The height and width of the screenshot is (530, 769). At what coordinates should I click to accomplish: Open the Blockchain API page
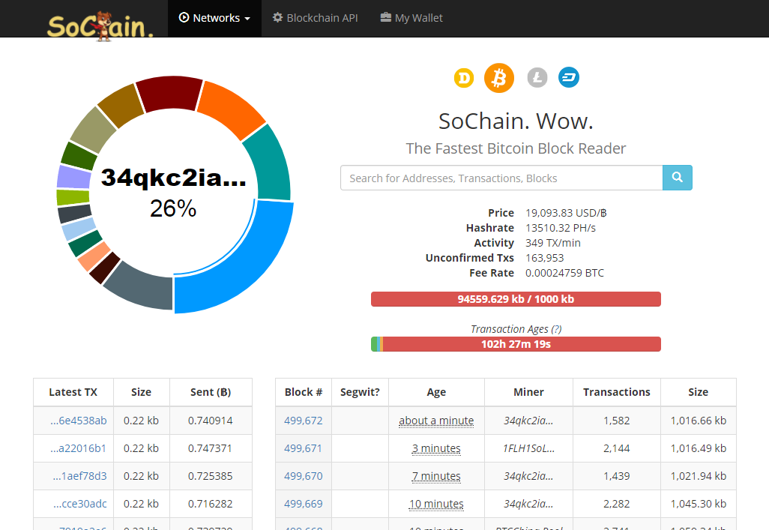[x=316, y=18]
